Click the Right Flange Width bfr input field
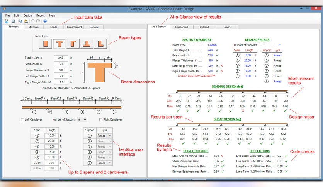Viewport: 323px width, 187px height. point(61,82)
